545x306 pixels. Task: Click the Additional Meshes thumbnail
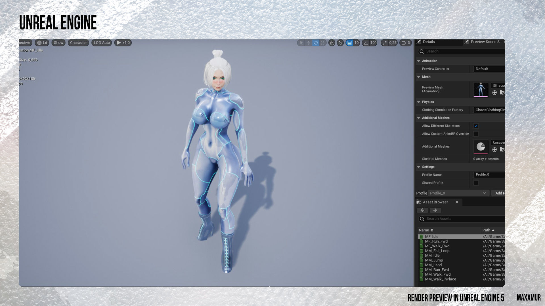point(481,146)
